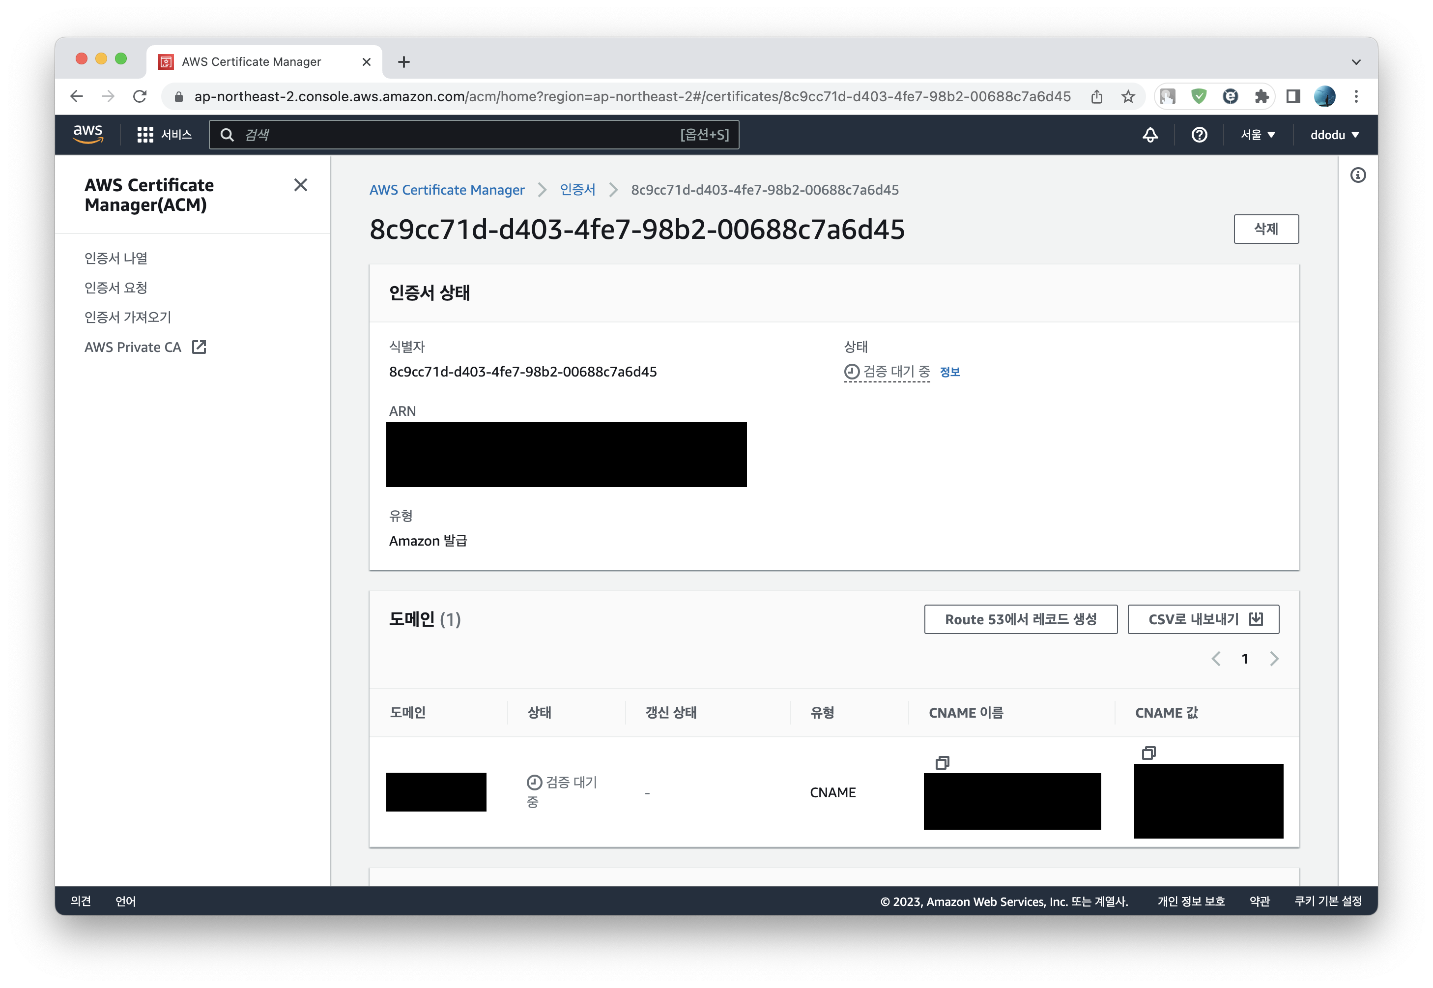Image resolution: width=1433 pixels, height=988 pixels.
Task: Click the CNAME 값 column header
Action: [x=1166, y=713]
